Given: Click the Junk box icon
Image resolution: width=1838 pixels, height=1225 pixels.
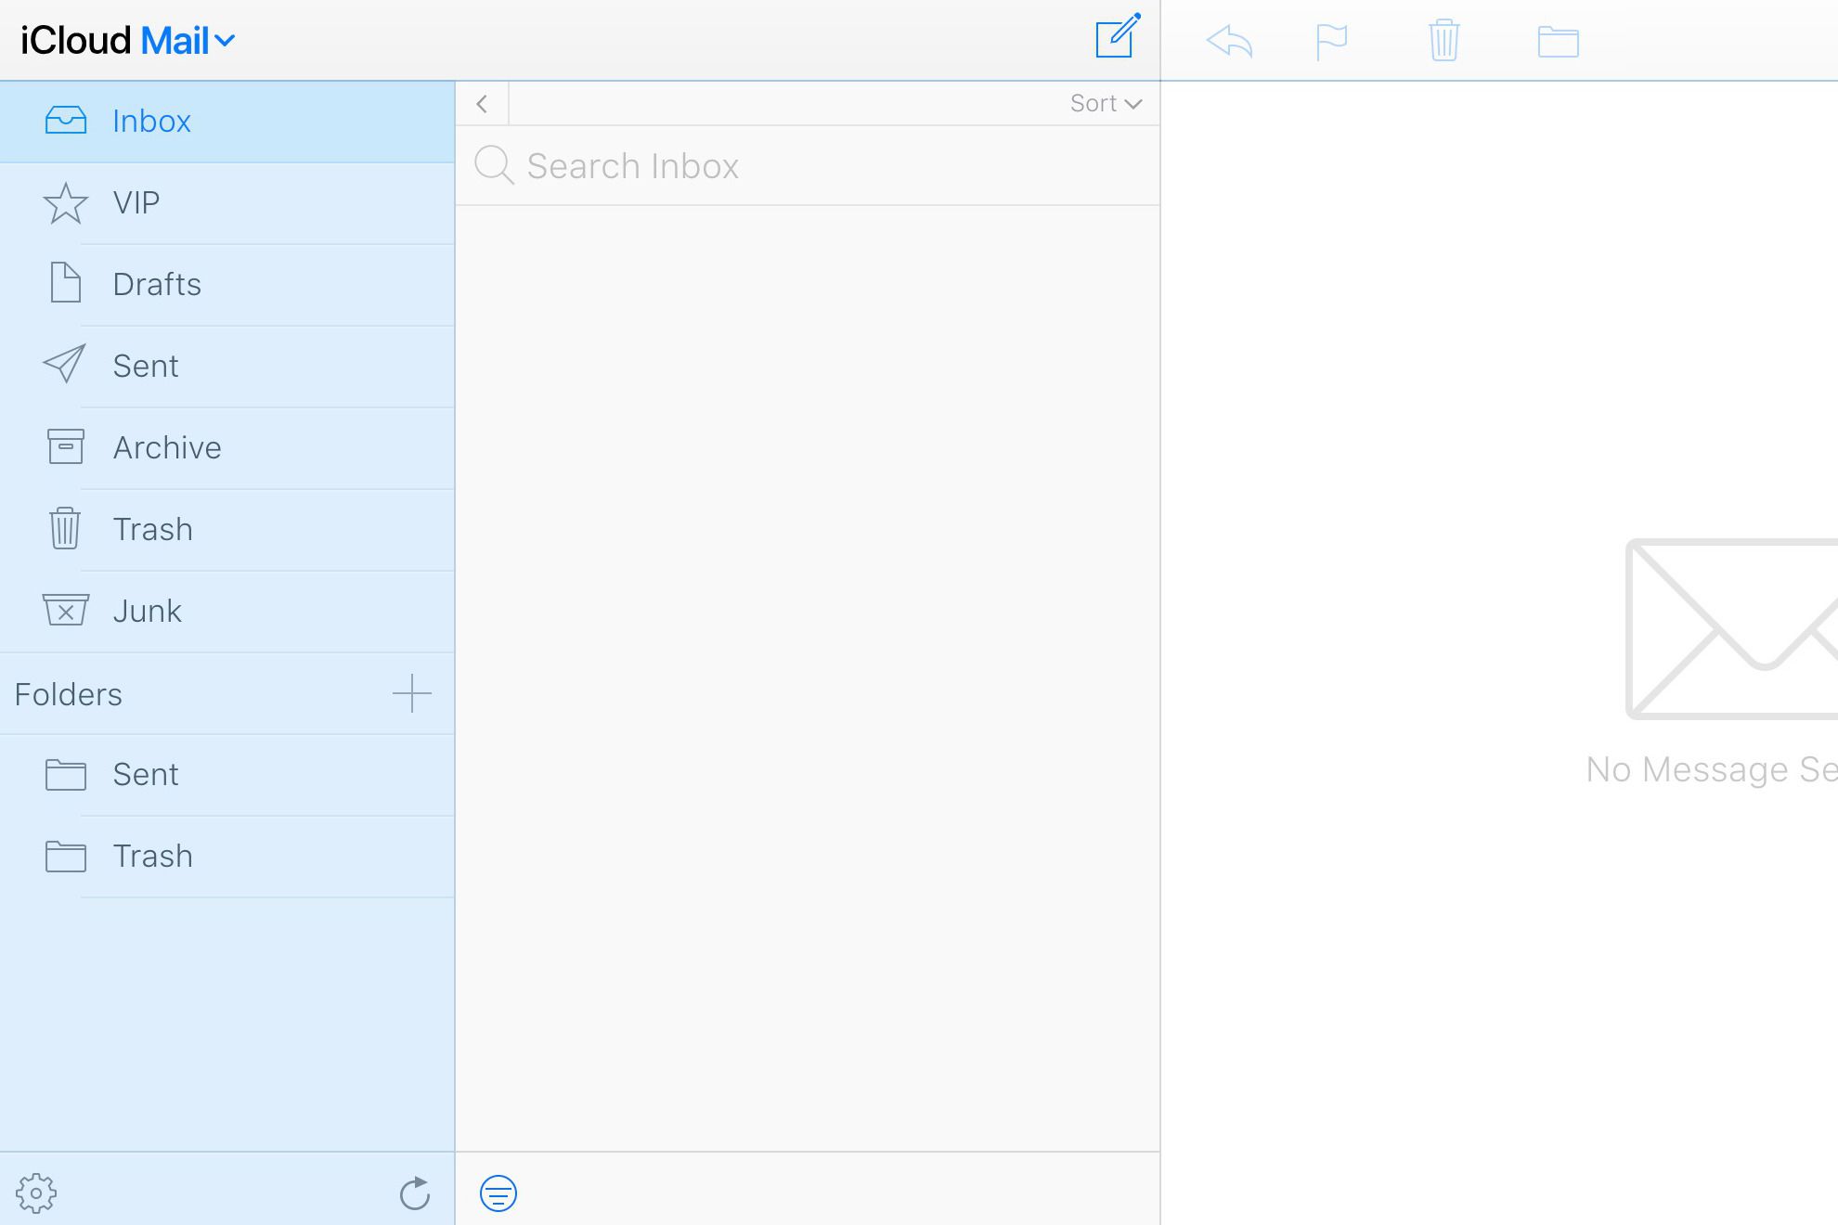Looking at the screenshot, I should point(66,610).
